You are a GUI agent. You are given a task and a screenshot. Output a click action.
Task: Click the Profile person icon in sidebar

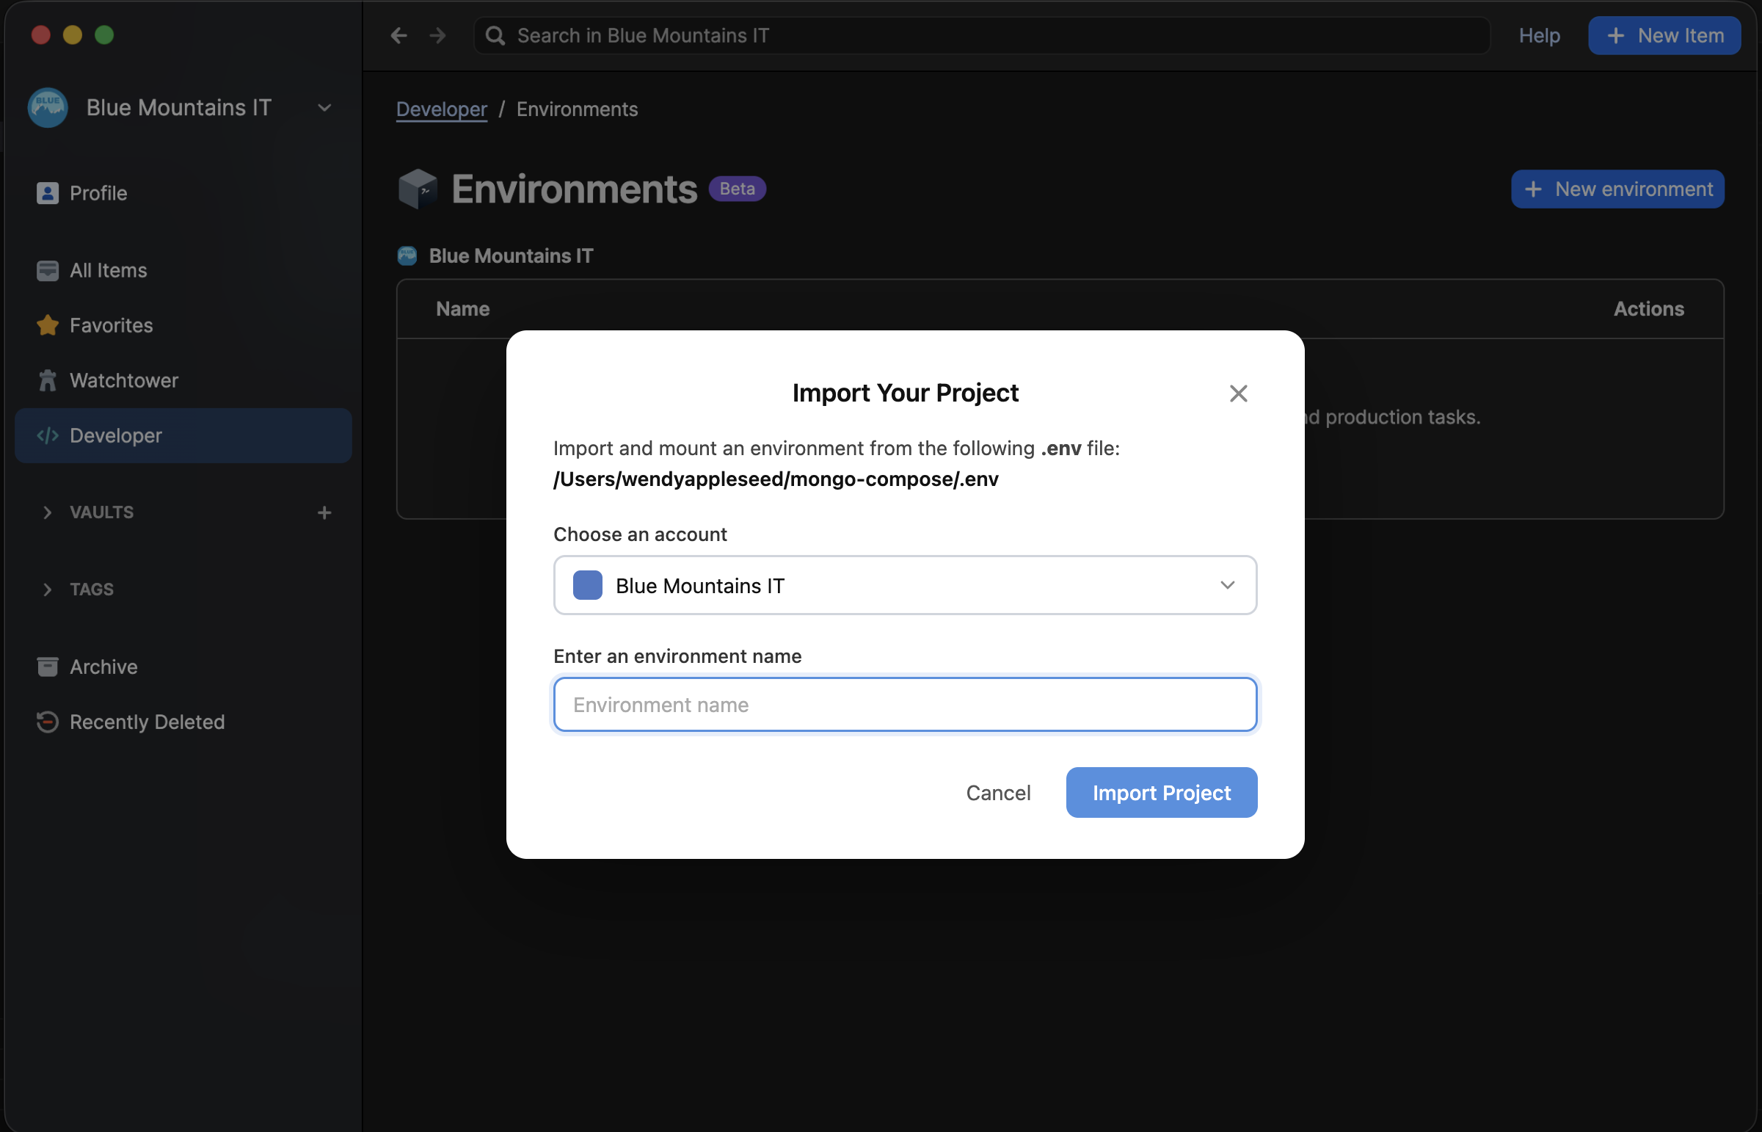(x=47, y=193)
